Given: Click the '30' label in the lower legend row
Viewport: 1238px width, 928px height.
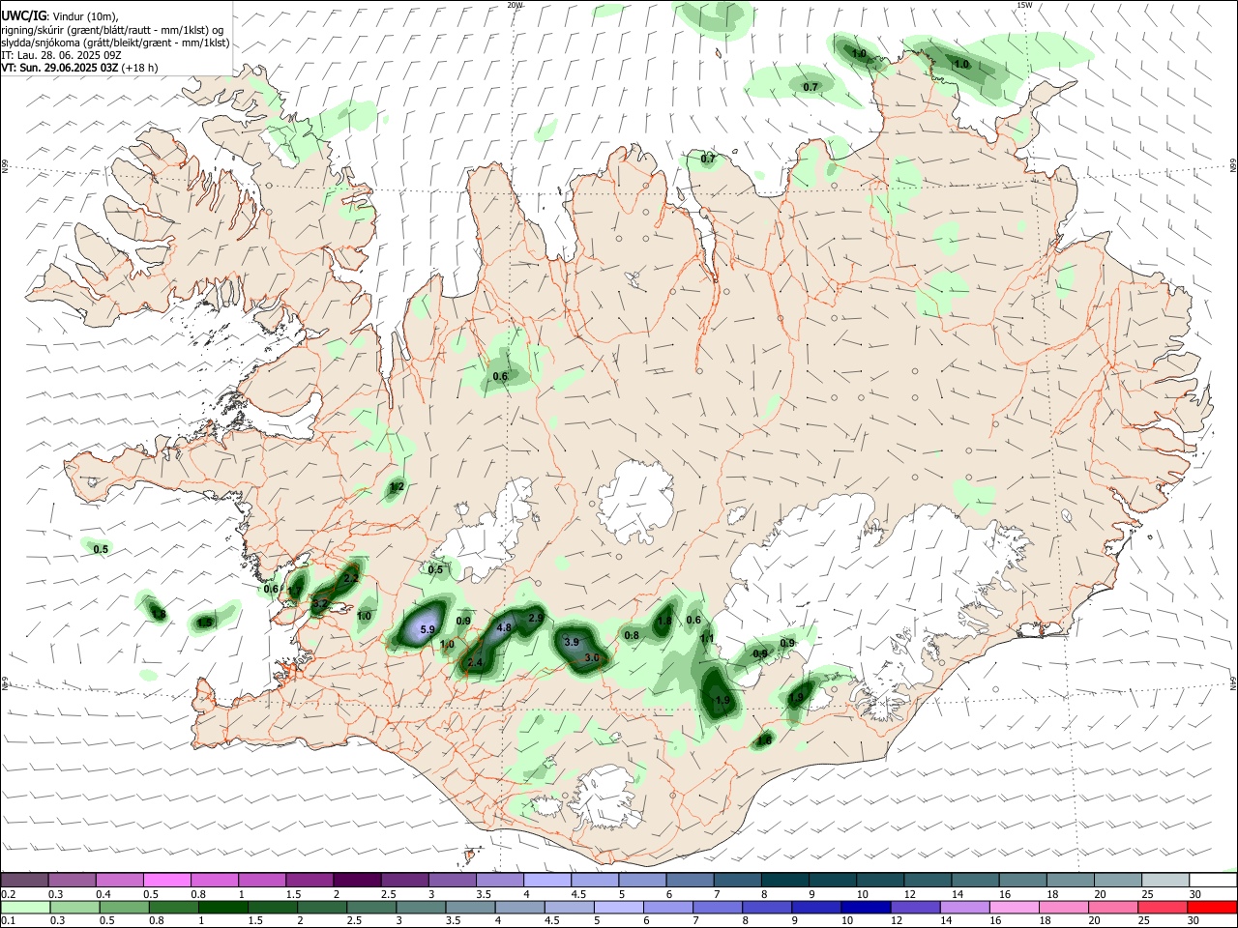Looking at the screenshot, I should (x=1194, y=920).
